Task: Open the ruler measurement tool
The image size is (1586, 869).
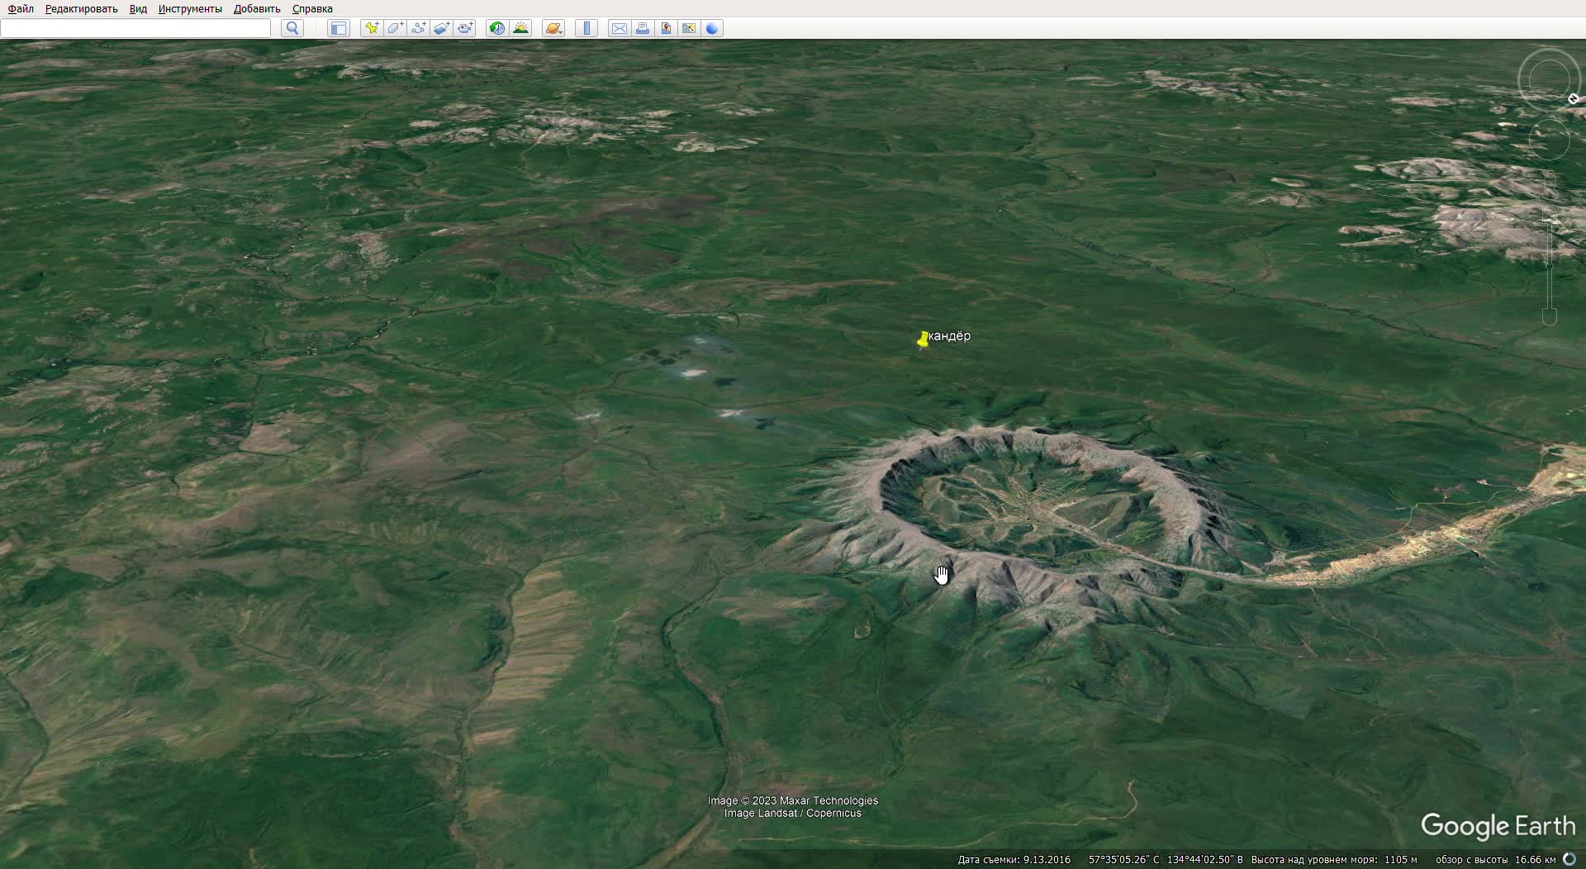Action: click(x=586, y=28)
